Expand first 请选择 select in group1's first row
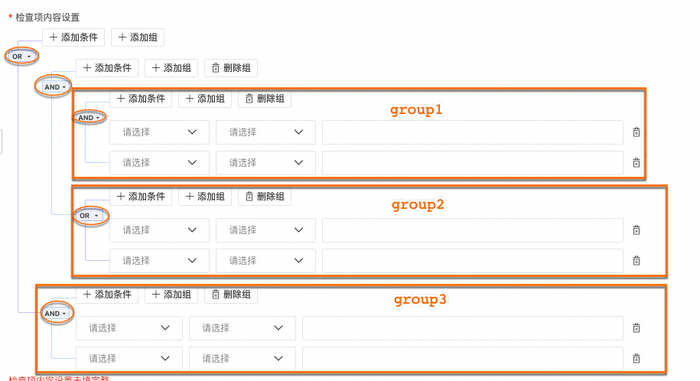 159,132
